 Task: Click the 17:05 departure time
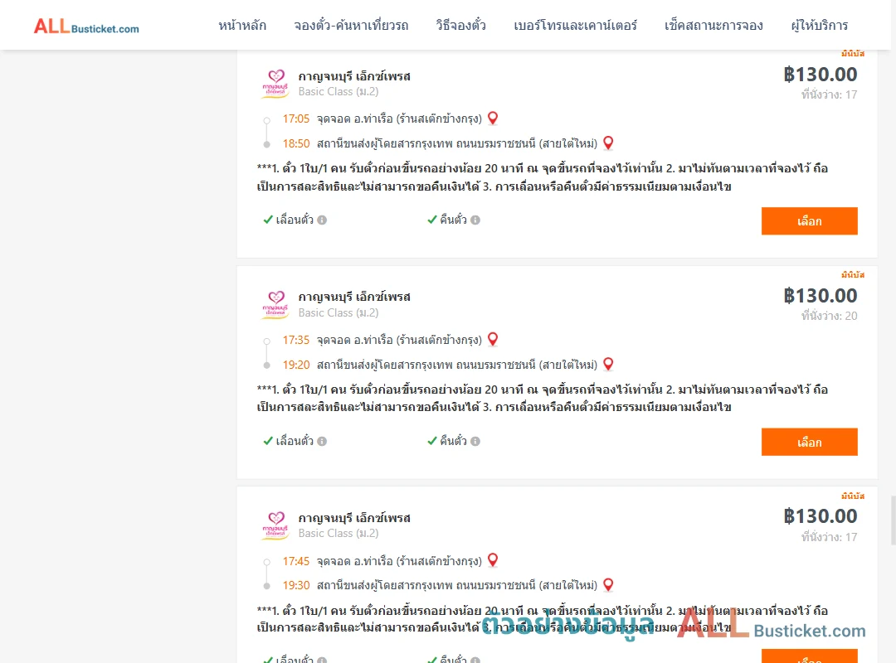[x=296, y=119]
